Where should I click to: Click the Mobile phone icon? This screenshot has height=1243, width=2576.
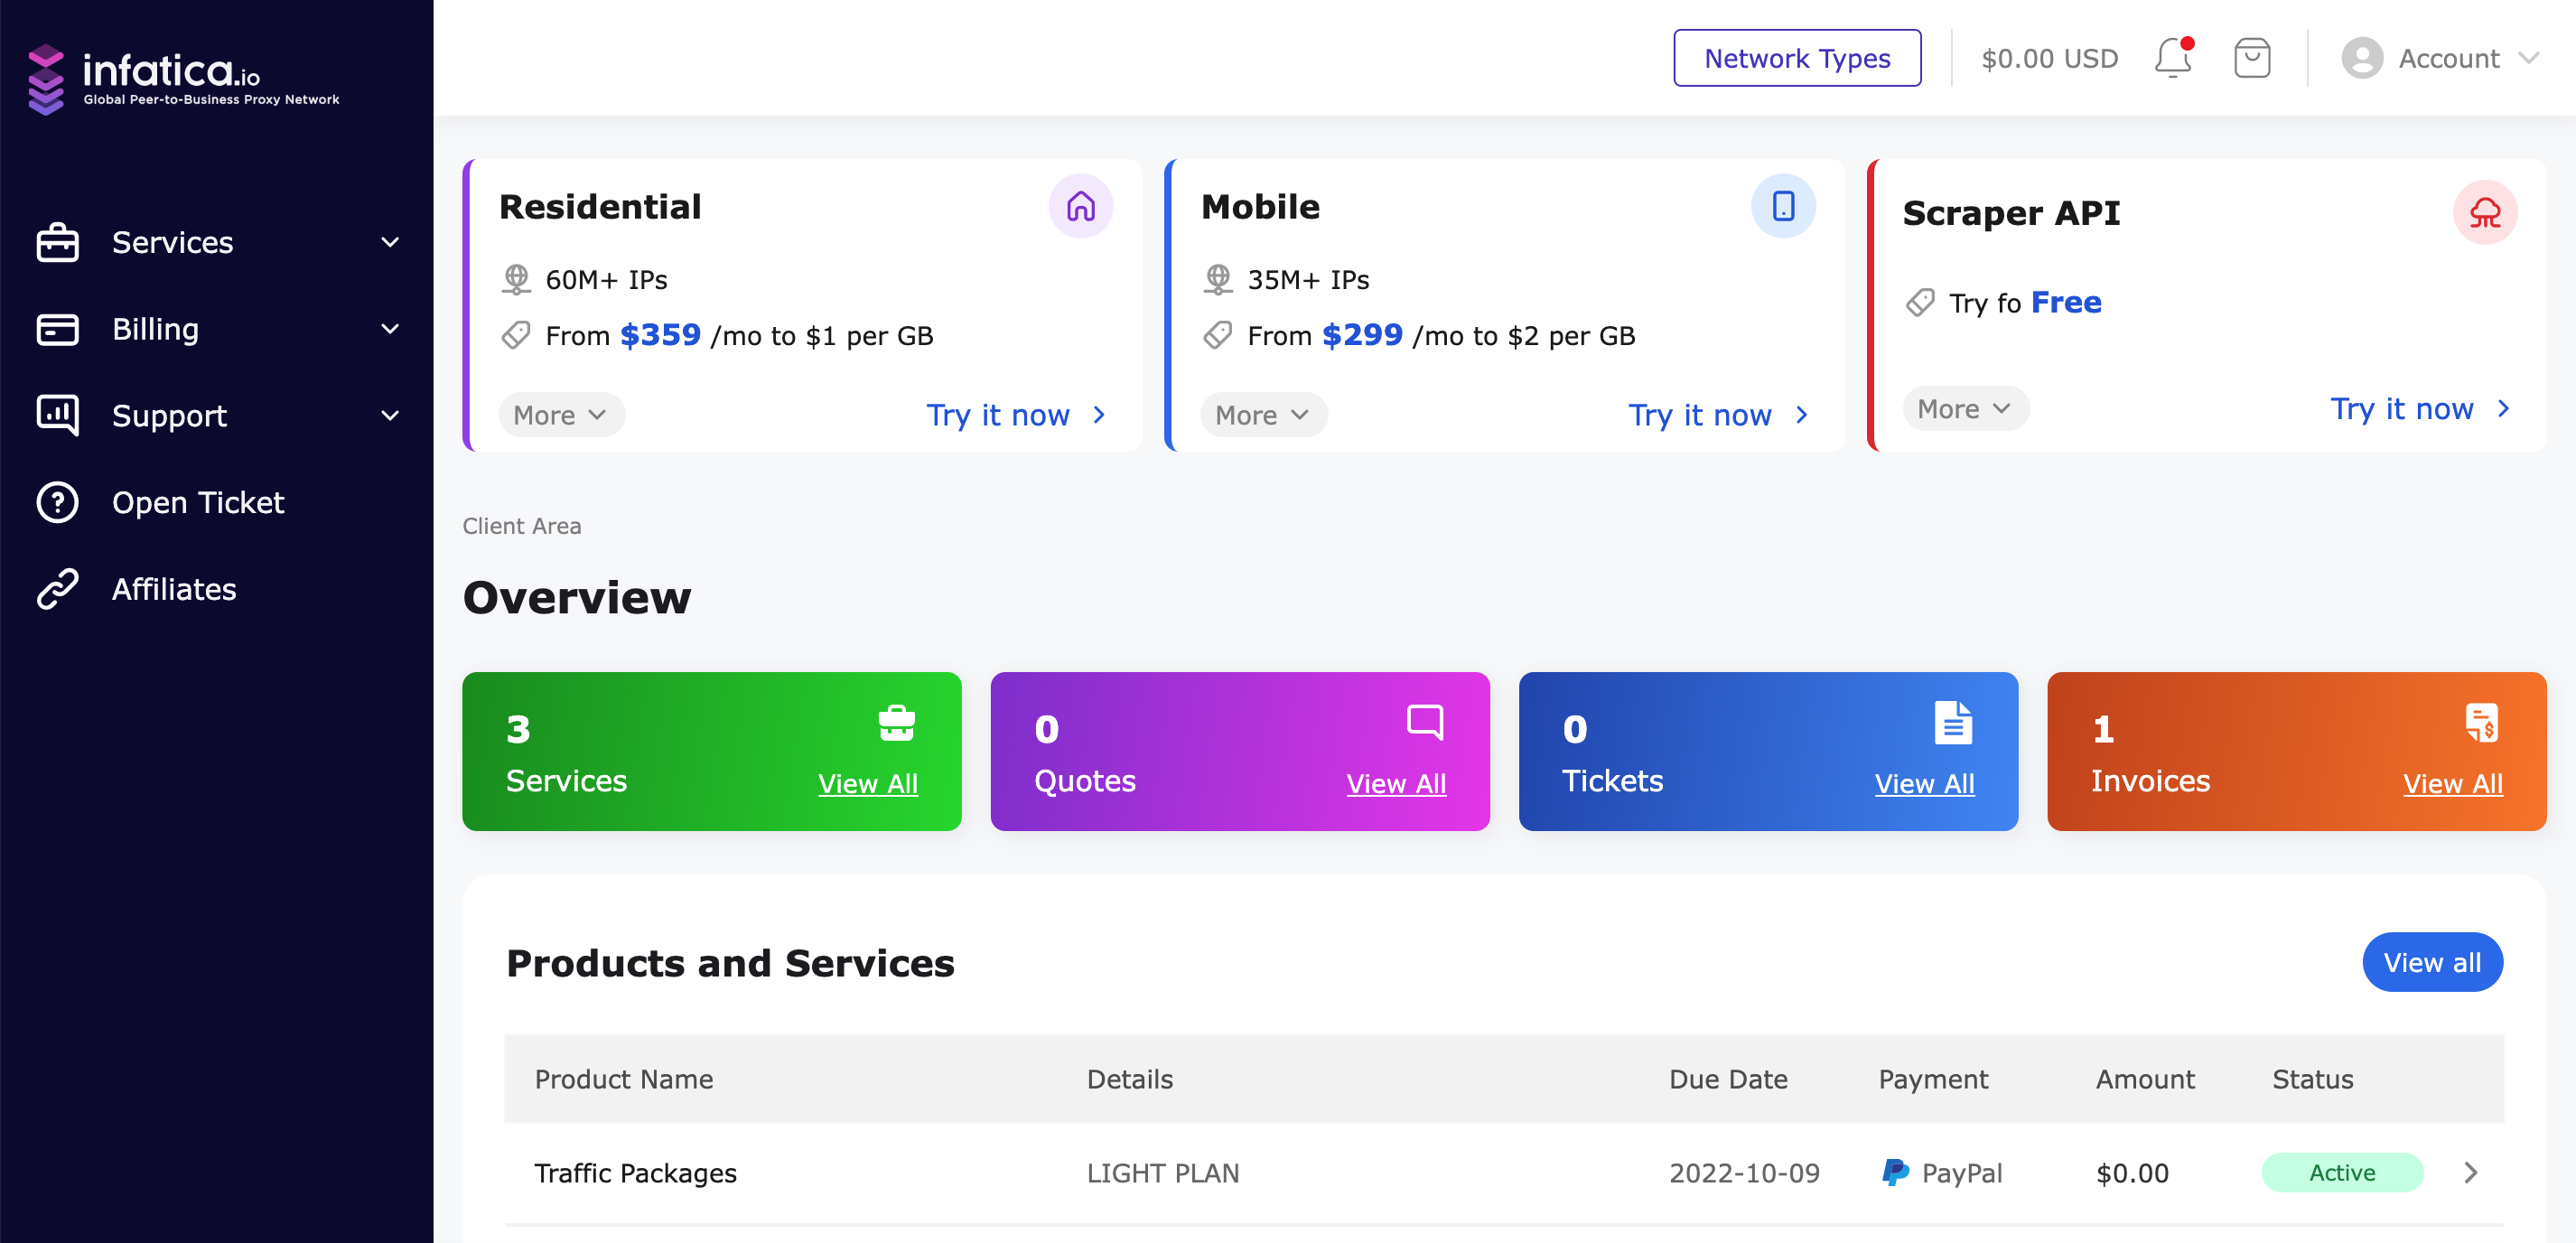pos(1782,207)
